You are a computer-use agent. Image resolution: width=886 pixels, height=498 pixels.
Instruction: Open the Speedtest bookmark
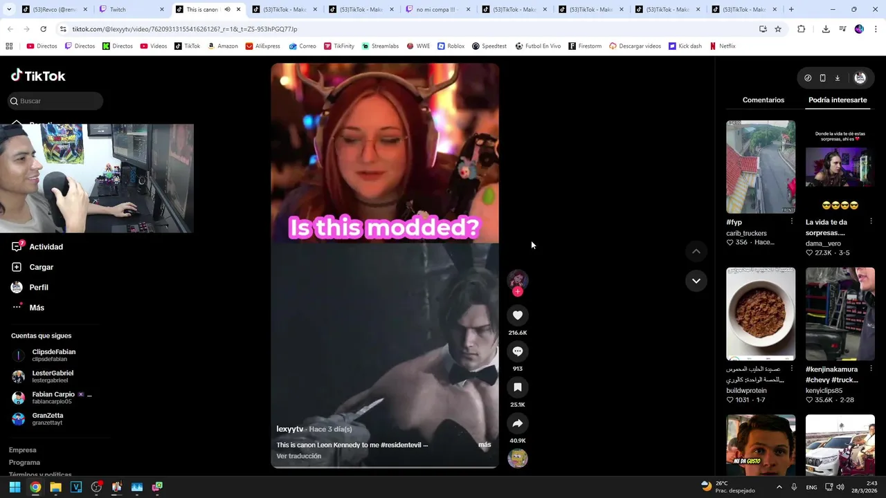coord(489,46)
